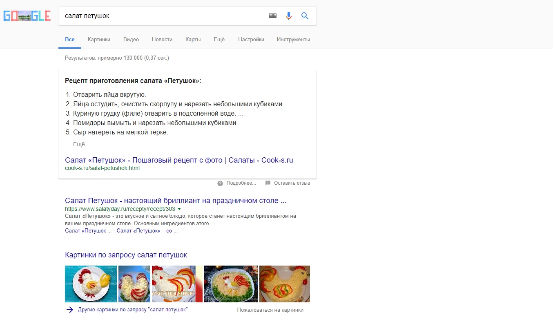
Task: Expand the salatyday.ru URL dropdown arrow
Action: click(x=179, y=209)
